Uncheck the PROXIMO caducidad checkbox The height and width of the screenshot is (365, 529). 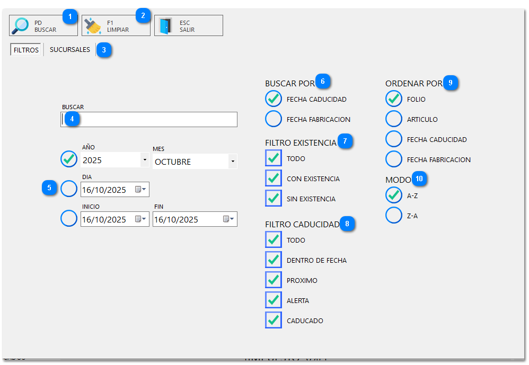click(x=274, y=280)
